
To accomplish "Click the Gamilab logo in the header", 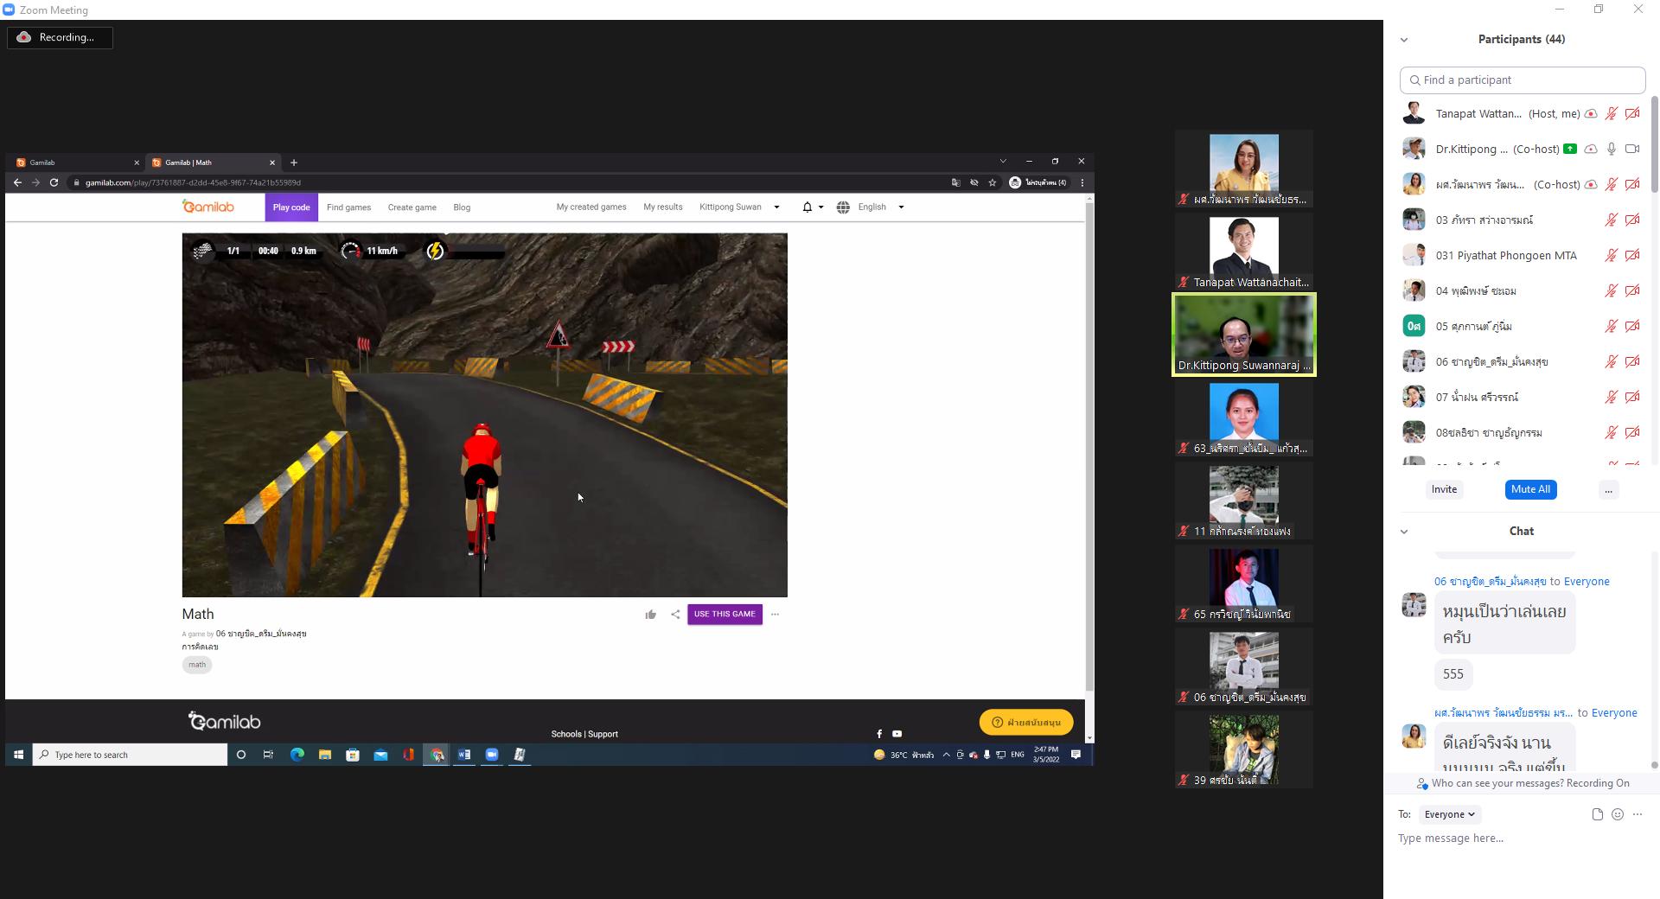I will click(x=208, y=206).
